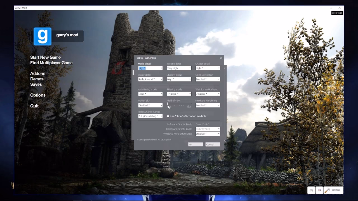
Task: Open Options from the main menu
Action: tap(38, 95)
